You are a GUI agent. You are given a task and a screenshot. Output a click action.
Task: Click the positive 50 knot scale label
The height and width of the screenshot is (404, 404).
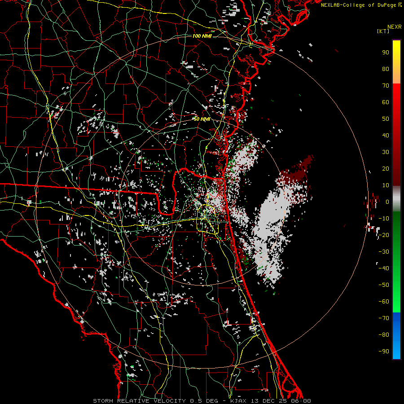386,119
